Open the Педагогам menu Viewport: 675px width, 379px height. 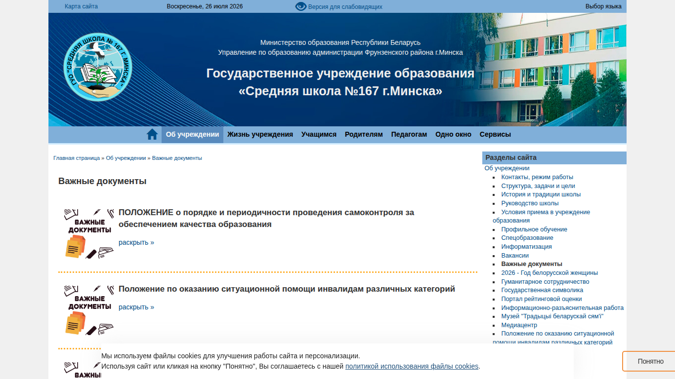pyautogui.click(x=409, y=134)
